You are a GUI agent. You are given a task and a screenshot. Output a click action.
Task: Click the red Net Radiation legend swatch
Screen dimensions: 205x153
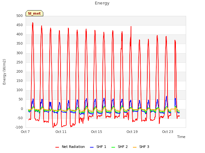57,147
